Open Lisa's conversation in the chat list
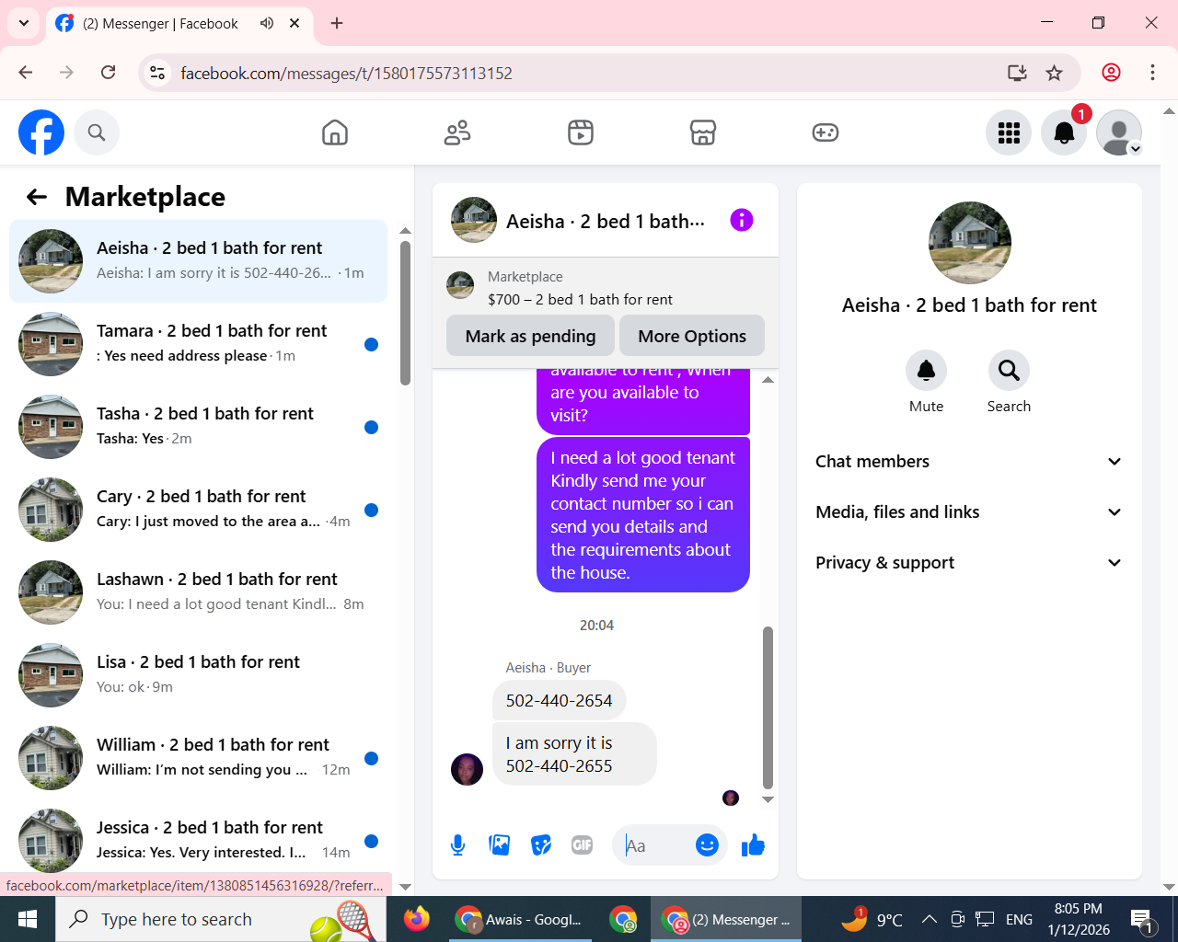Viewport: 1178px width, 942px height. tap(198, 675)
